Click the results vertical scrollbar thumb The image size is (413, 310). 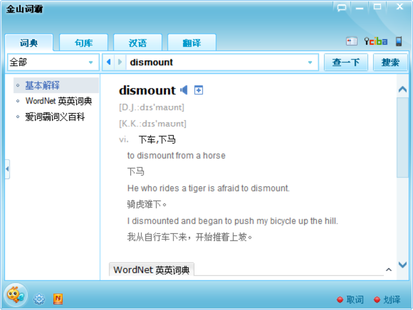click(402, 137)
